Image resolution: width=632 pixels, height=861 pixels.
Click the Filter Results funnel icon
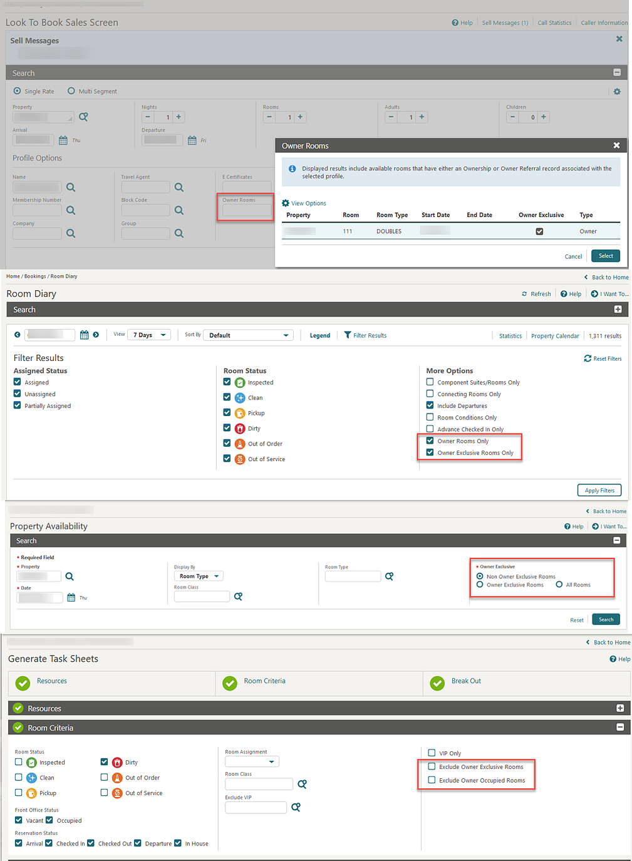coord(348,335)
